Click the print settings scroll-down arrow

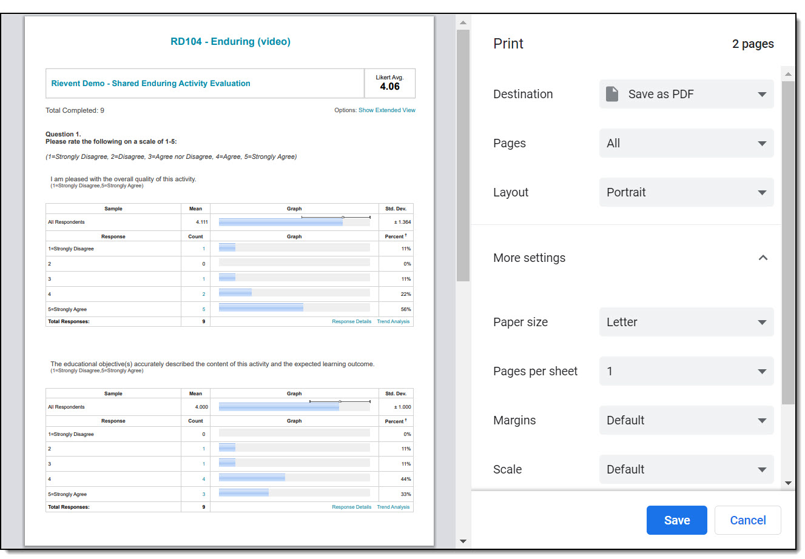788,483
